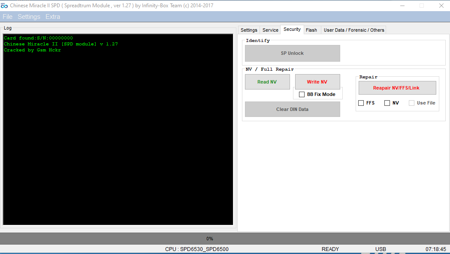This screenshot has width=450, height=254.
Task: Click the Reapair NV/FFS/Link button
Action: (397, 88)
